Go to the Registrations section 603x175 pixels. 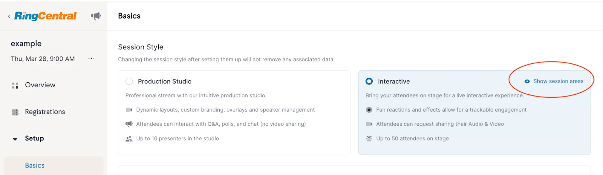pyautogui.click(x=45, y=112)
